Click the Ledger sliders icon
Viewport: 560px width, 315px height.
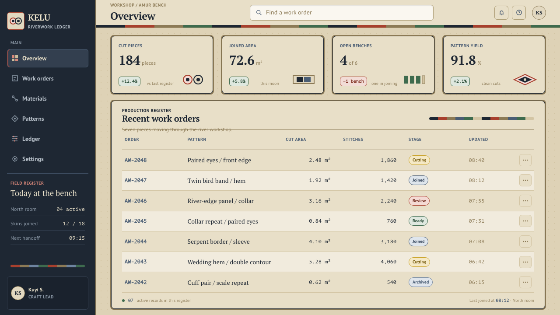(x=15, y=139)
